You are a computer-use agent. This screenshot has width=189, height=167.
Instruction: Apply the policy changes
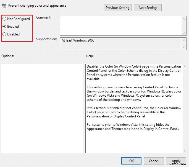[x=176, y=161]
